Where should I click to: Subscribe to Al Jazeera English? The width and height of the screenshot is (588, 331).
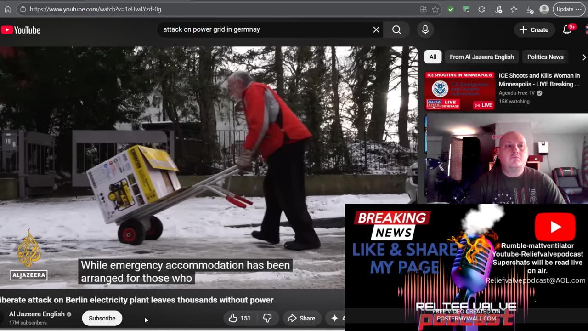pos(102,318)
